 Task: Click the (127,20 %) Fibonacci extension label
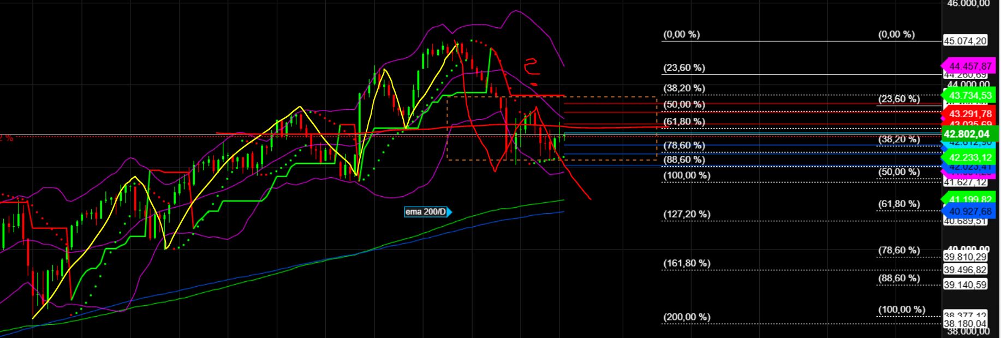click(x=687, y=214)
